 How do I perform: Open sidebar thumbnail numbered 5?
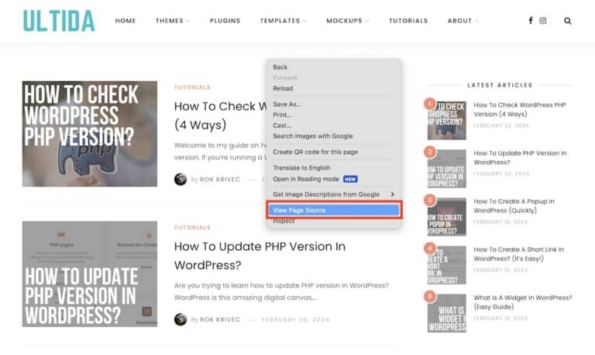click(x=446, y=313)
